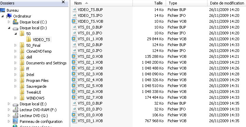246x127 pixels.
Task: Select the dell folder label
Action: [29, 57]
